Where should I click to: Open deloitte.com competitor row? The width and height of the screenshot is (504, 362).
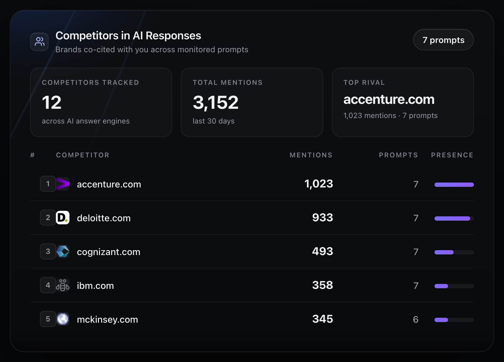coord(252,218)
